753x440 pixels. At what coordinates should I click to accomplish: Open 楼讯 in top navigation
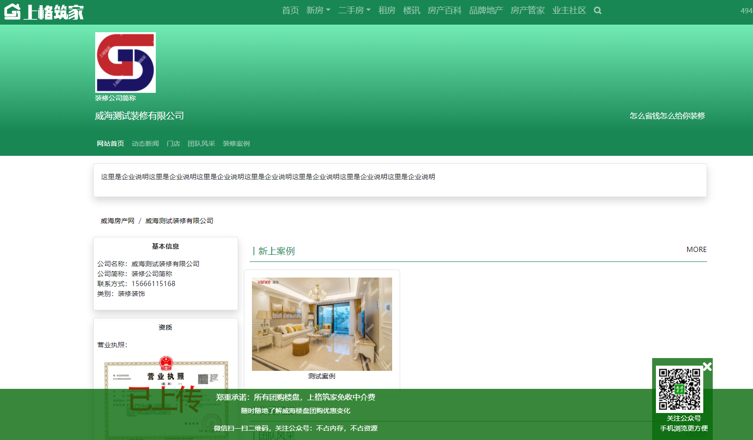click(x=412, y=10)
